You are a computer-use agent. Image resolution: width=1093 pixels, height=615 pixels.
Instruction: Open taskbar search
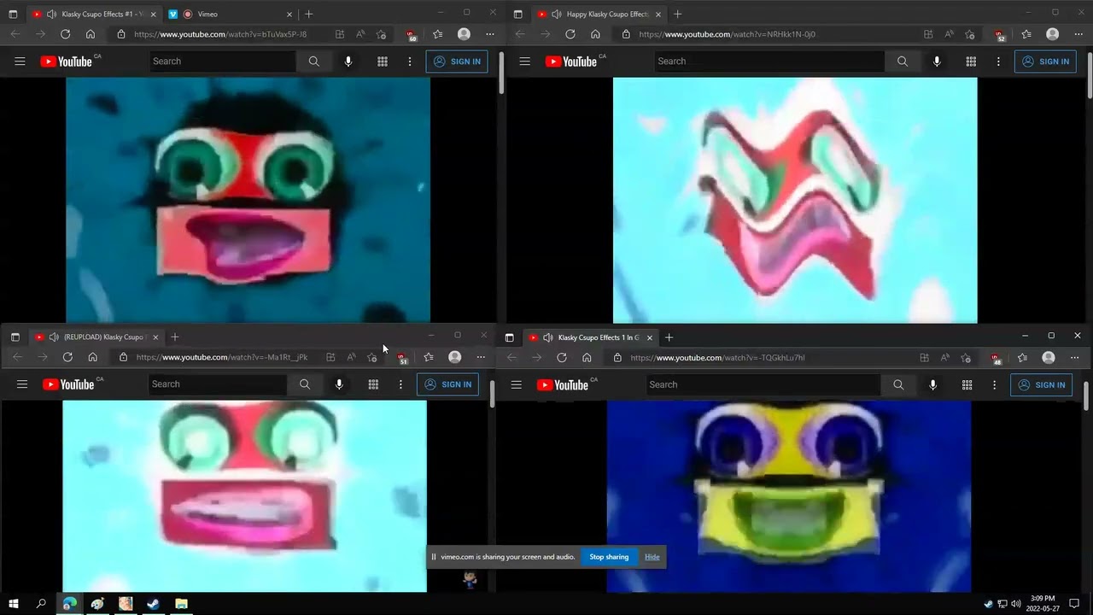(41, 604)
